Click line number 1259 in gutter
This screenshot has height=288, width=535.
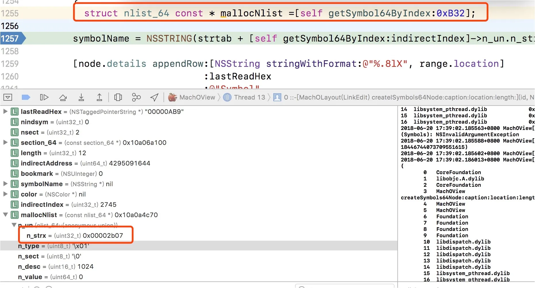pyautogui.click(x=10, y=64)
